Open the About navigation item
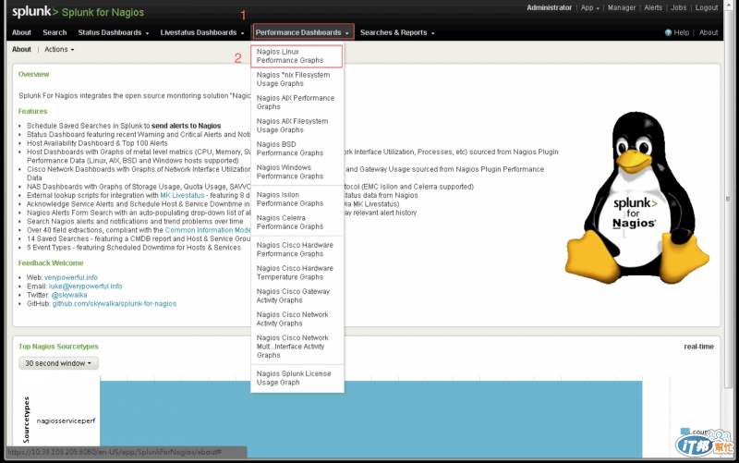This screenshot has width=739, height=463. pyautogui.click(x=21, y=32)
